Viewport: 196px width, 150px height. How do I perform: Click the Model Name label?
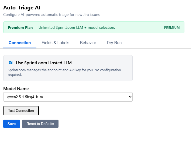[x=16, y=88]
